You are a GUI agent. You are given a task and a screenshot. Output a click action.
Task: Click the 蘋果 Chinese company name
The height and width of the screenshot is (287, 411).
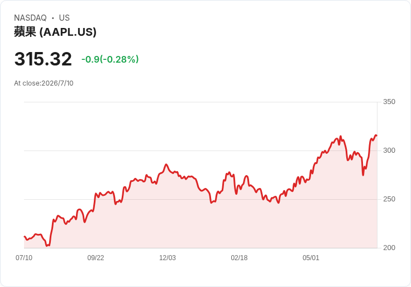(x=25, y=32)
